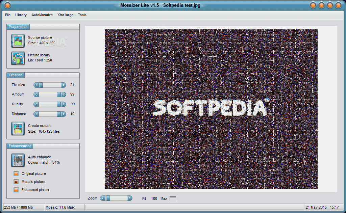Click the 'Size: 164x123 tiles' text

pyautogui.click(x=44, y=131)
